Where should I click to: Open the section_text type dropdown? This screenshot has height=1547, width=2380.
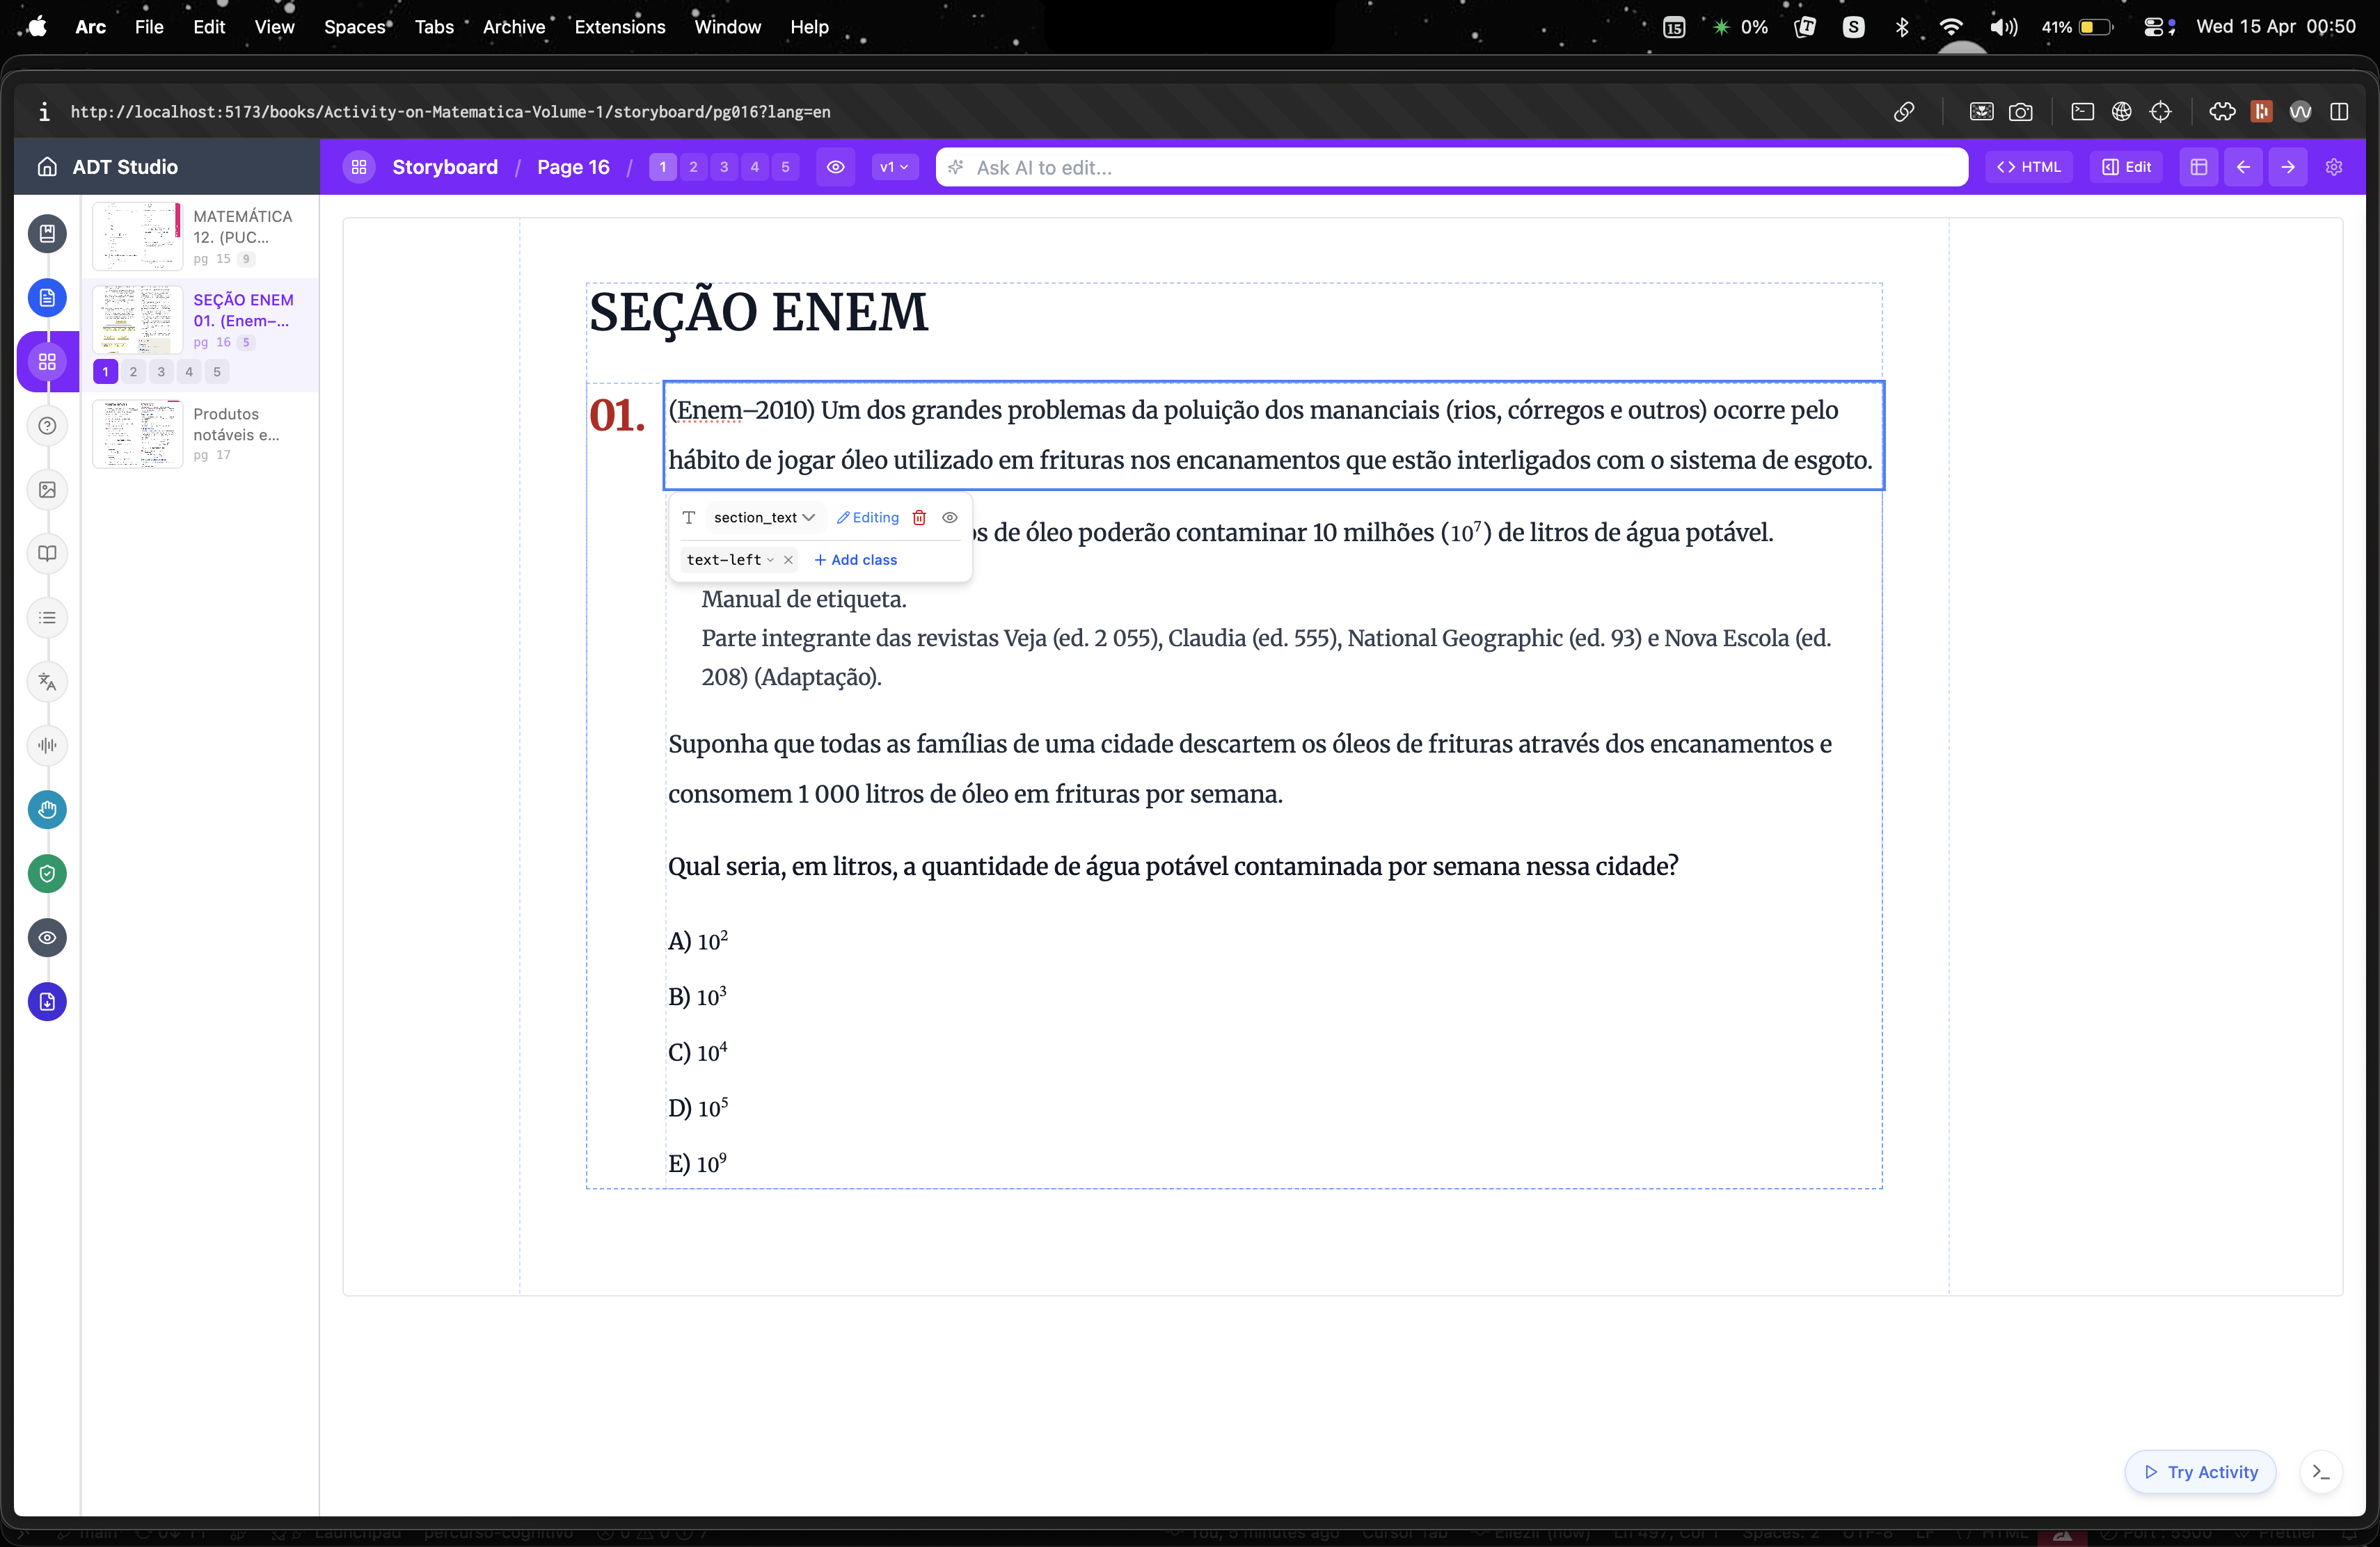764,518
